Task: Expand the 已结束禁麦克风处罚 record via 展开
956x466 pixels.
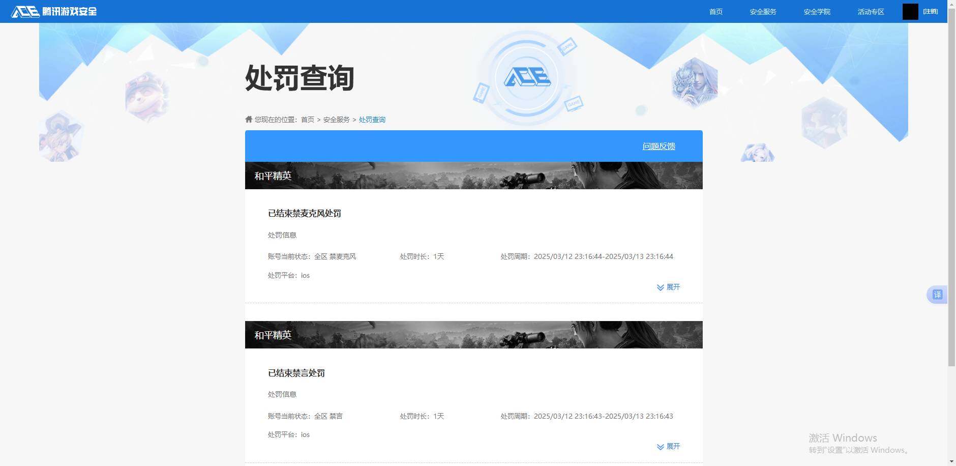Action: 672,286
